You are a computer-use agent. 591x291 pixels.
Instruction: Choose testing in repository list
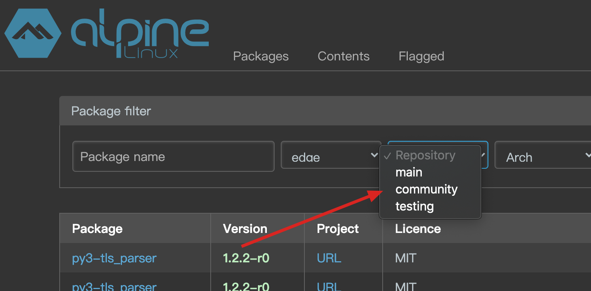point(430,206)
